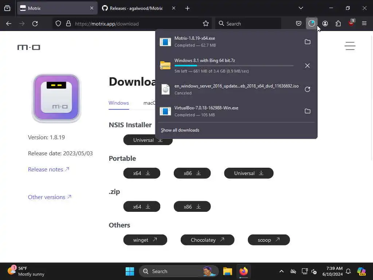This screenshot has height=280, width=373.
Task: Open the Chocolatey link
Action: point(207,240)
